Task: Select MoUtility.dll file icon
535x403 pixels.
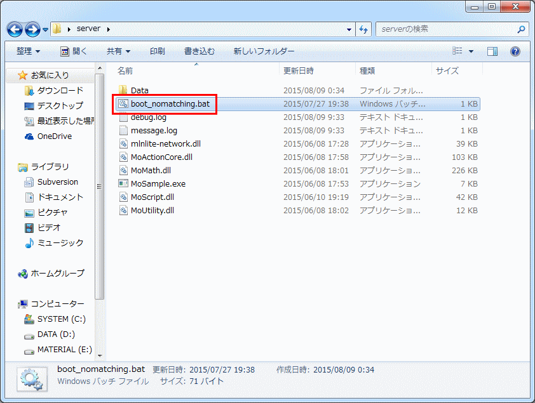Action: (x=123, y=210)
